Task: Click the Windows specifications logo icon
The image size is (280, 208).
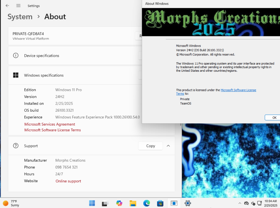Action: (x=16, y=75)
